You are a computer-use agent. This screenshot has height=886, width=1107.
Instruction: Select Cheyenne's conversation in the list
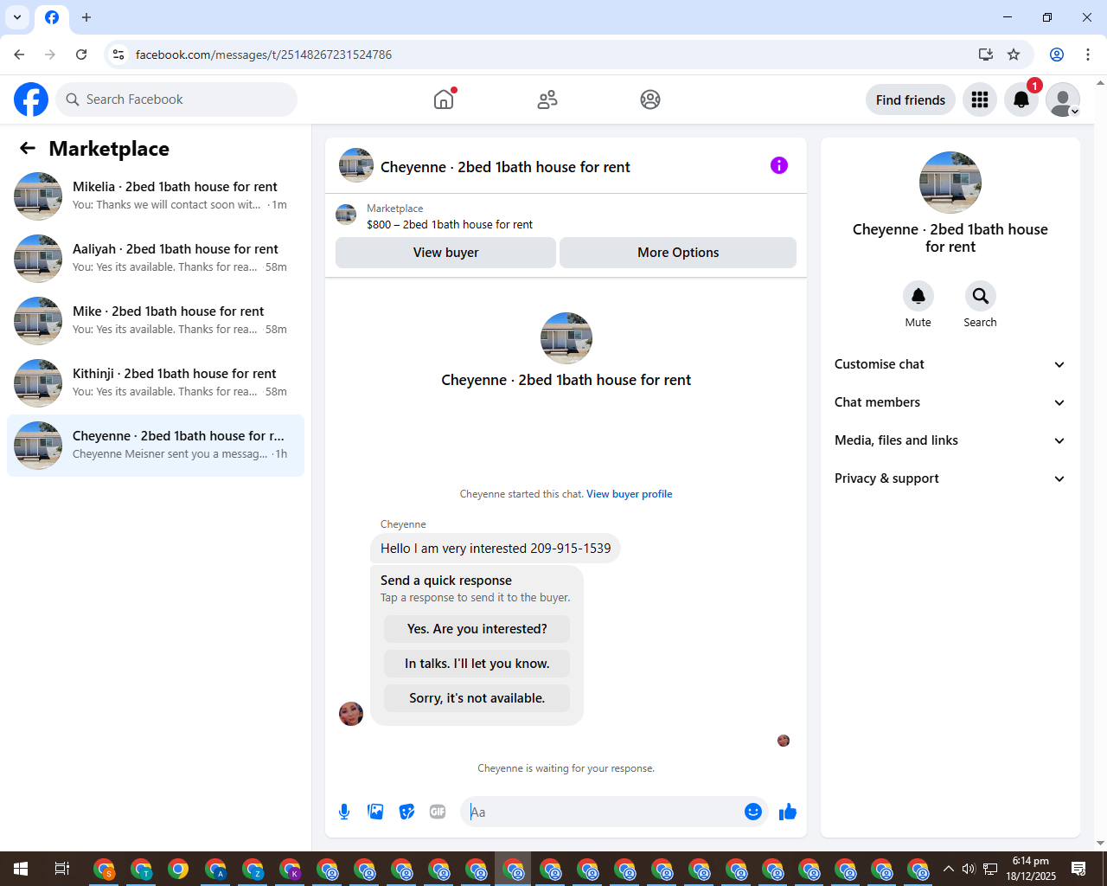(156, 445)
